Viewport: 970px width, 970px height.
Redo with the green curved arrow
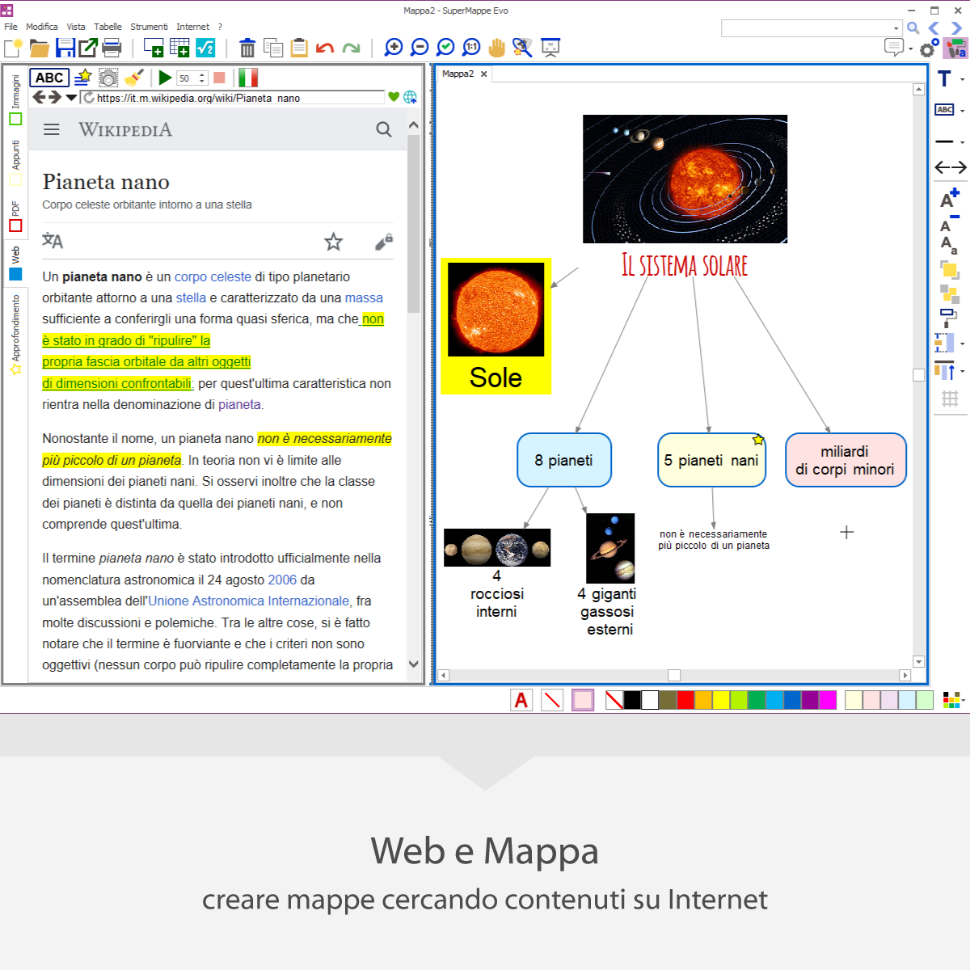click(351, 48)
